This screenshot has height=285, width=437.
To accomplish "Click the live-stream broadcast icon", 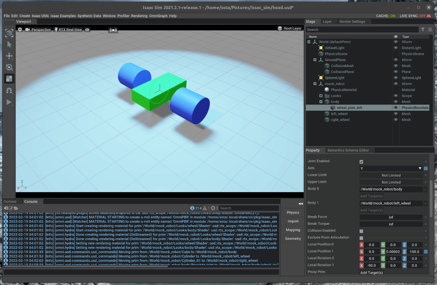I will click(x=113, y=30).
